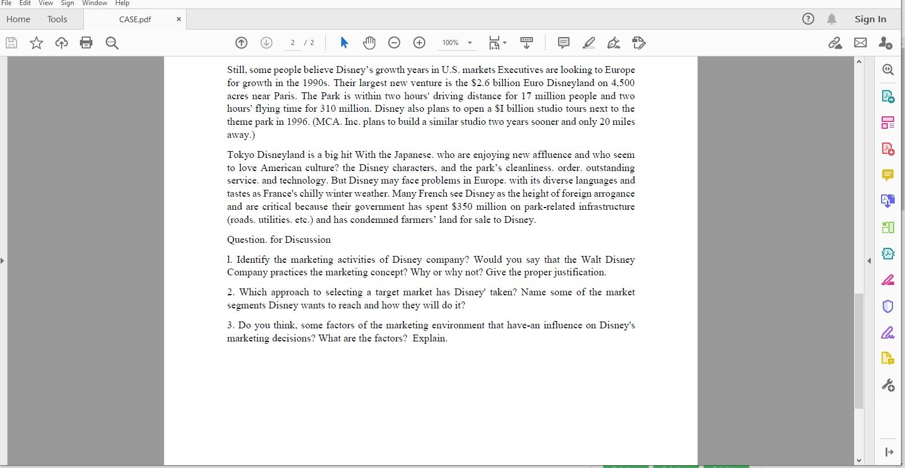Image resolution: width=905 pixels, height=468 pixels.
Task: Open the Create PDF tool
Action: 888,149
